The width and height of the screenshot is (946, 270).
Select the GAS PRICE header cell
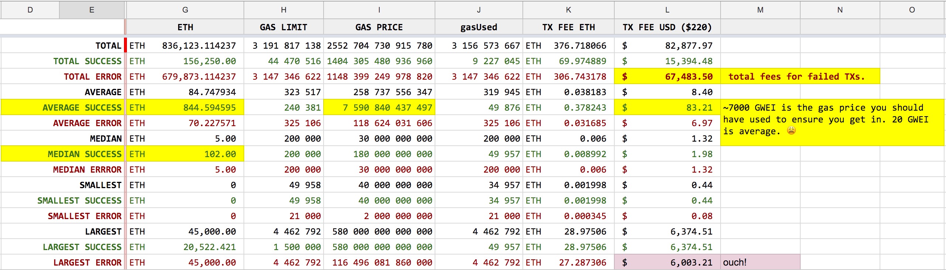point(379,27)
